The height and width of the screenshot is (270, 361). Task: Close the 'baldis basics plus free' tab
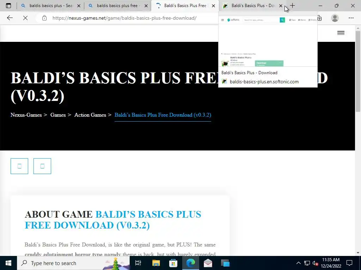coord(146,6)
